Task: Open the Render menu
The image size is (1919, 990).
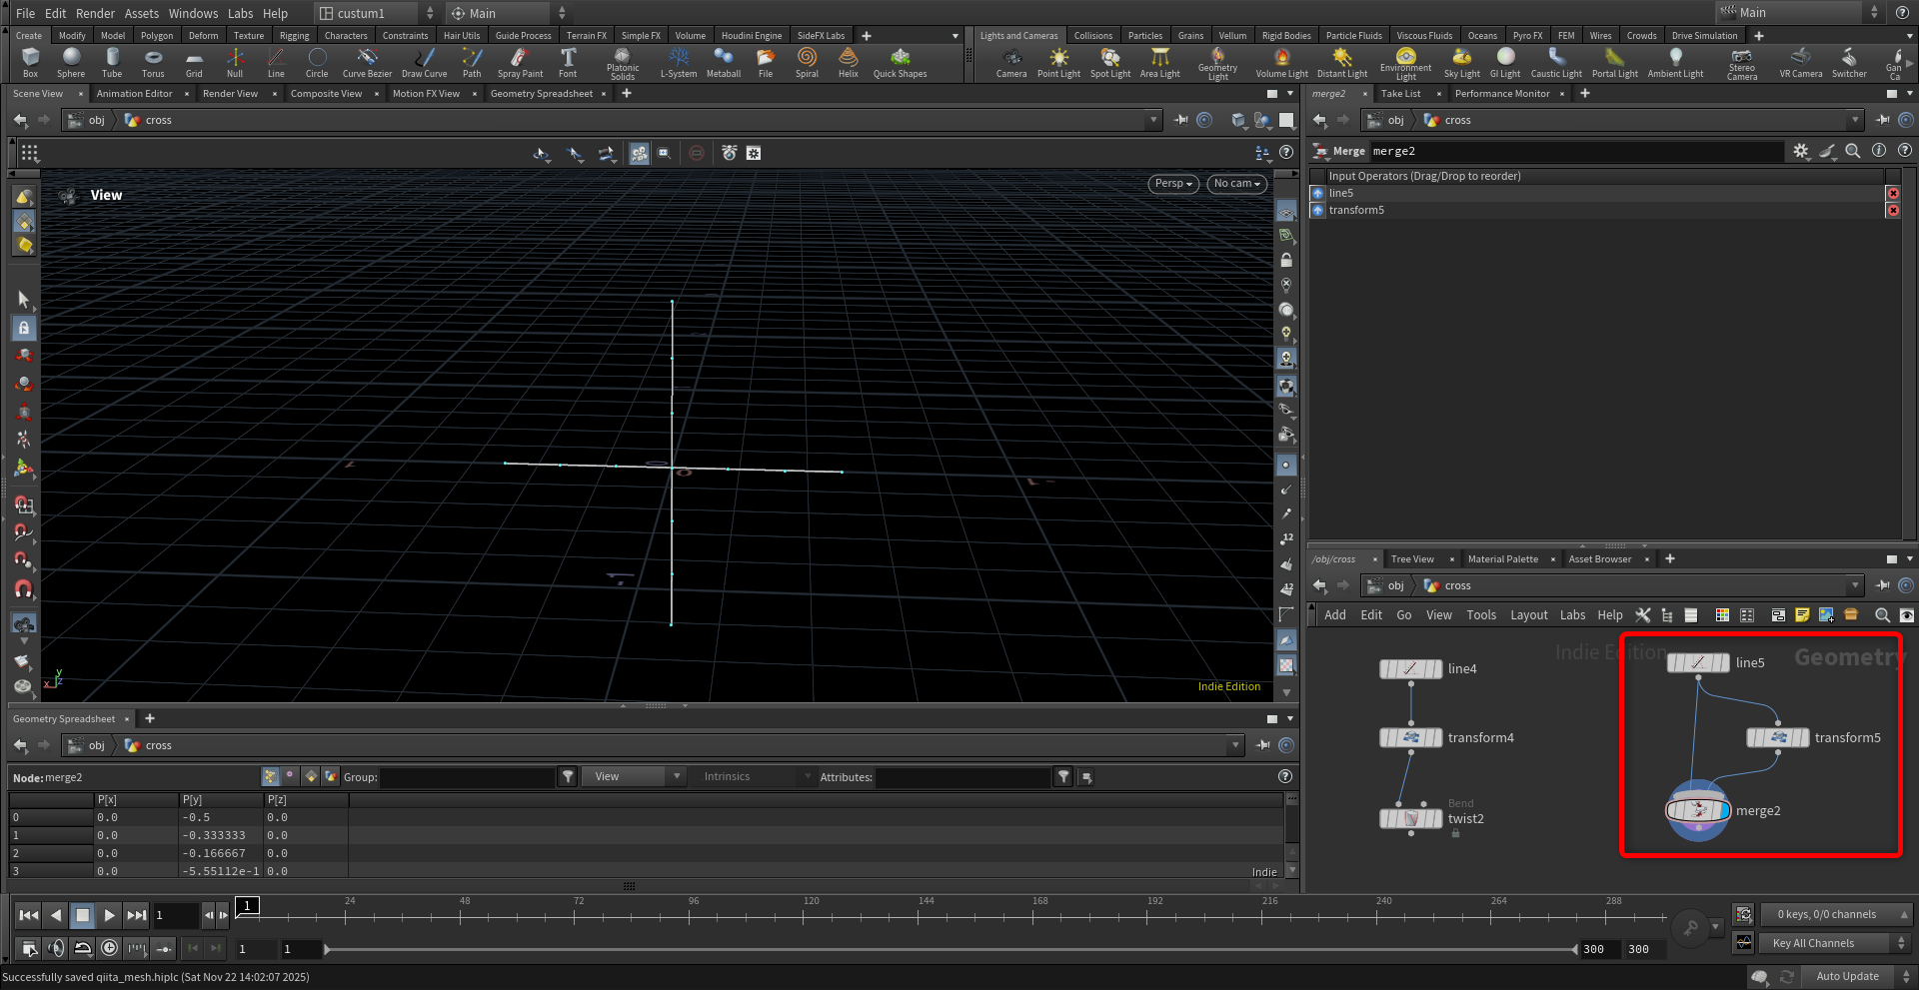Action: click(95, 13)
